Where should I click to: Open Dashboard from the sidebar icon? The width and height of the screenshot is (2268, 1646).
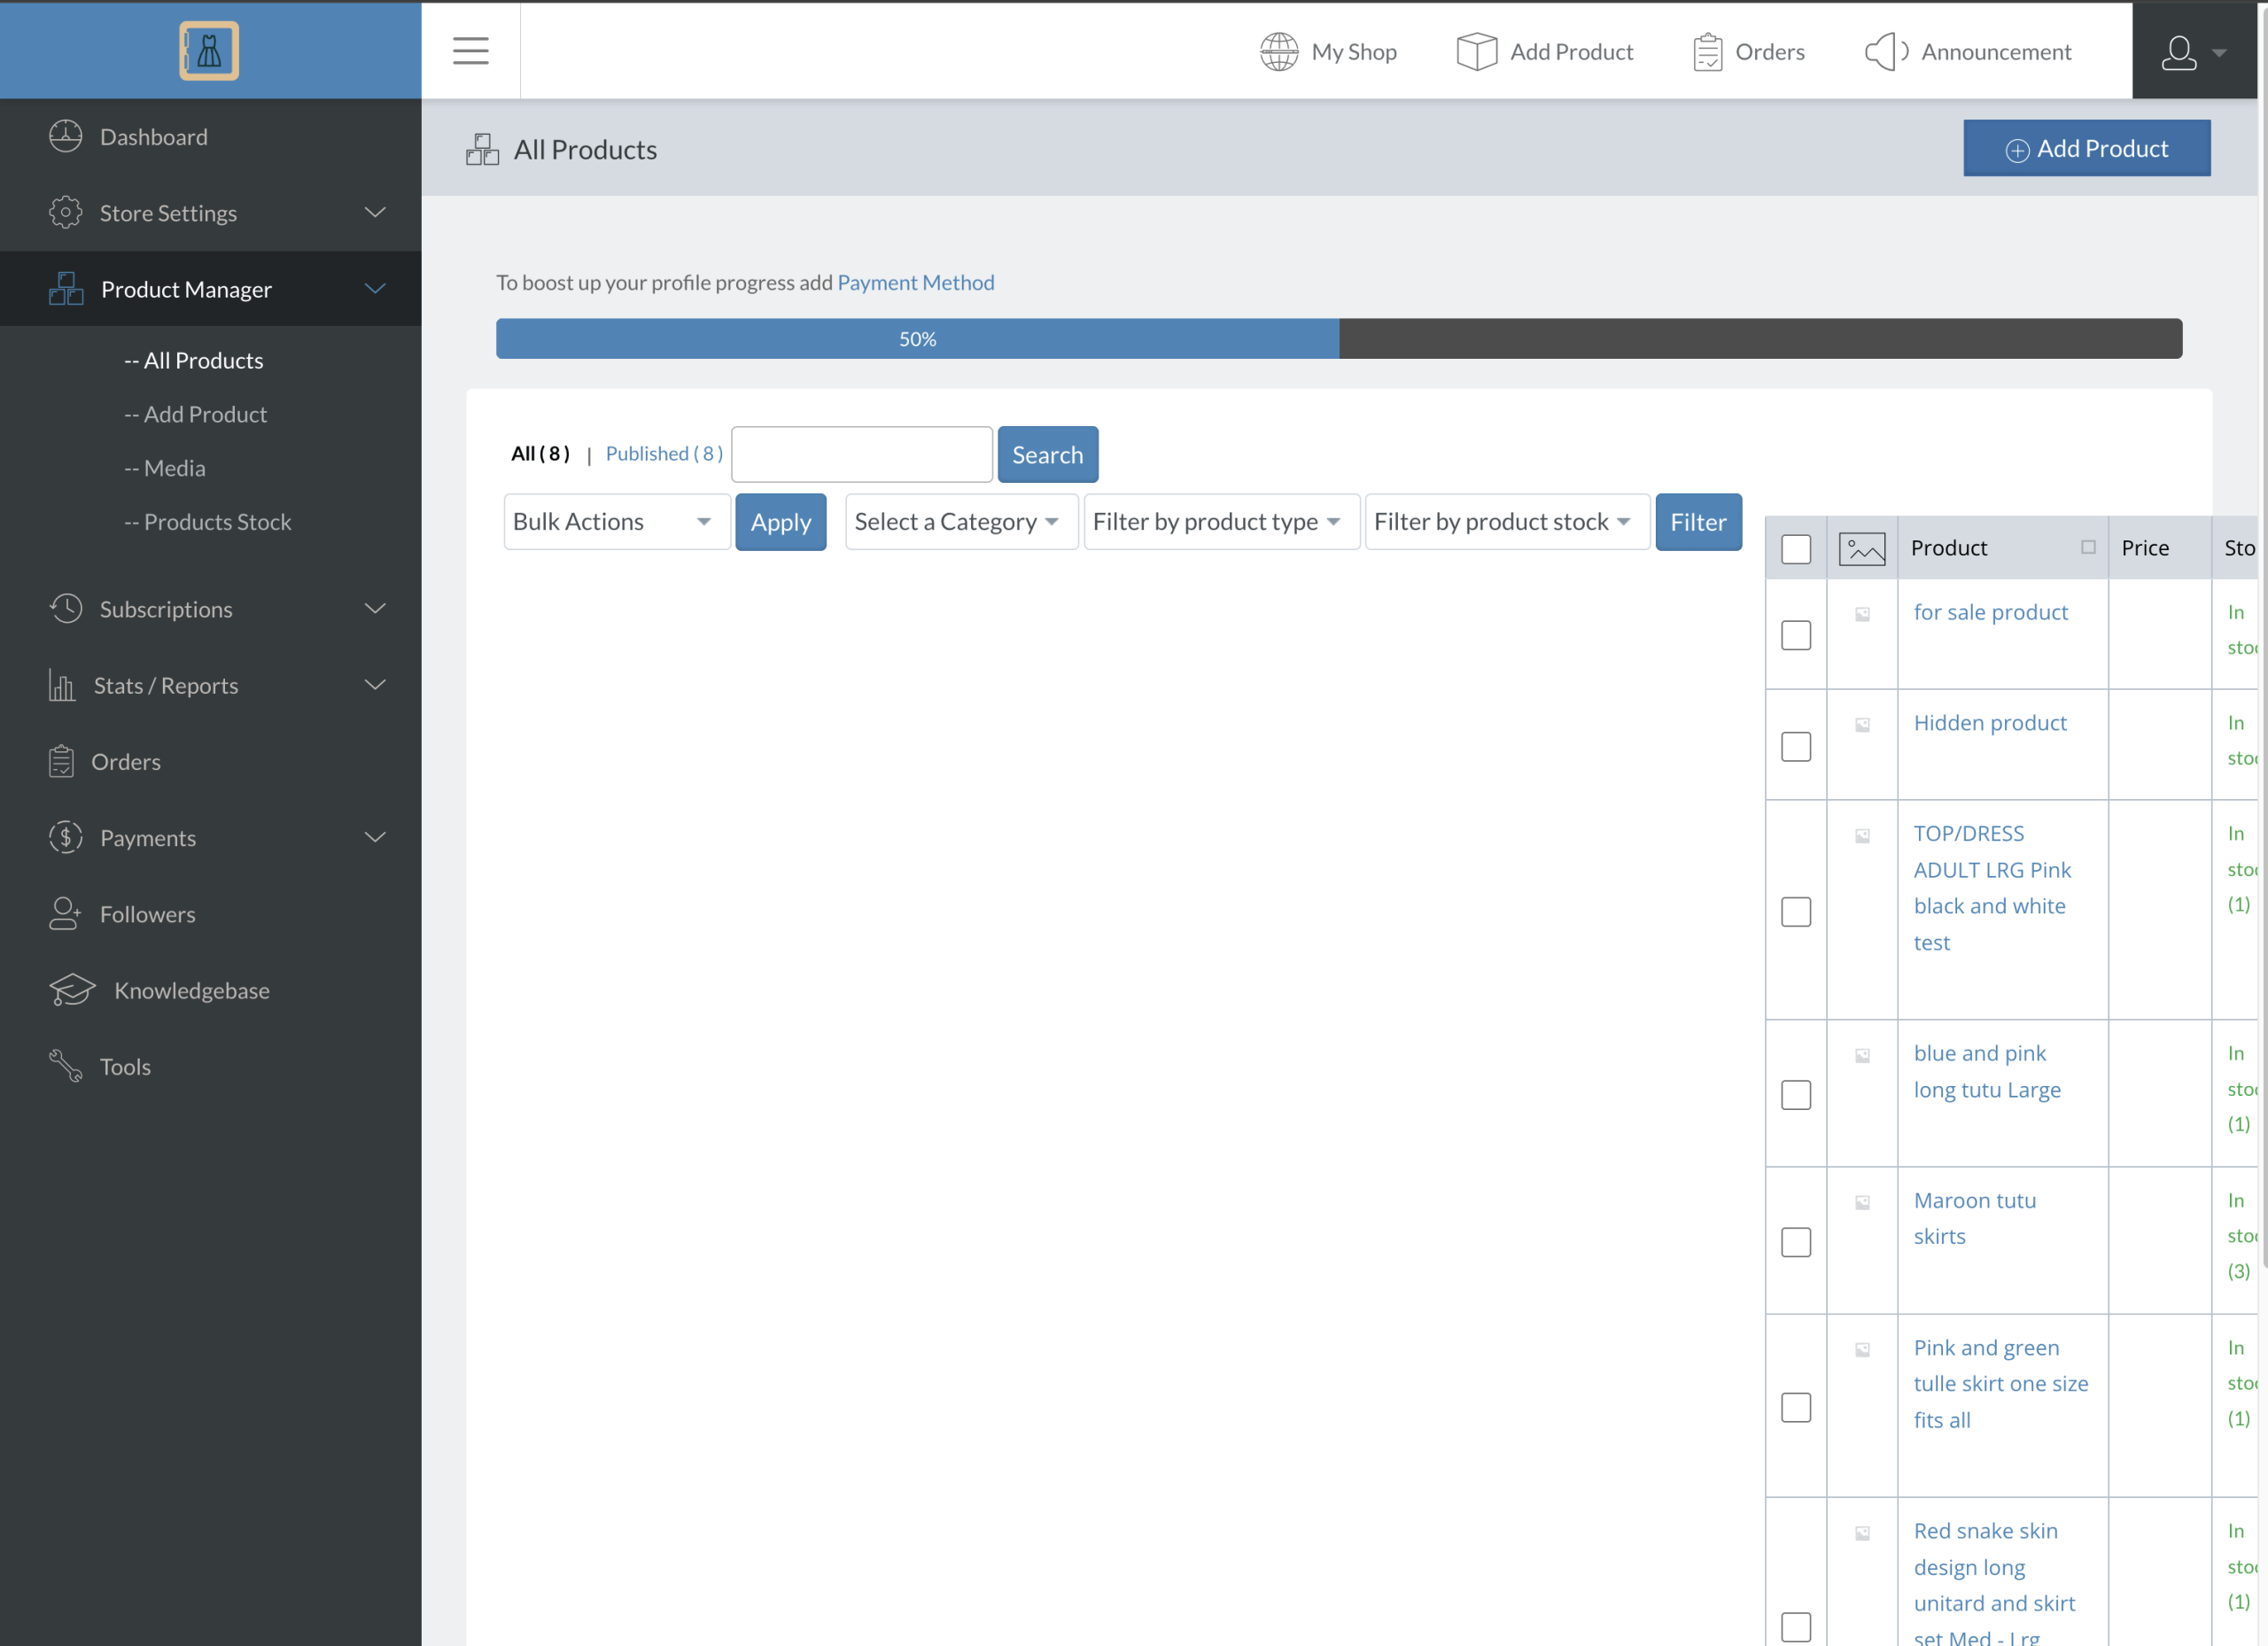[x=66, y=136]
